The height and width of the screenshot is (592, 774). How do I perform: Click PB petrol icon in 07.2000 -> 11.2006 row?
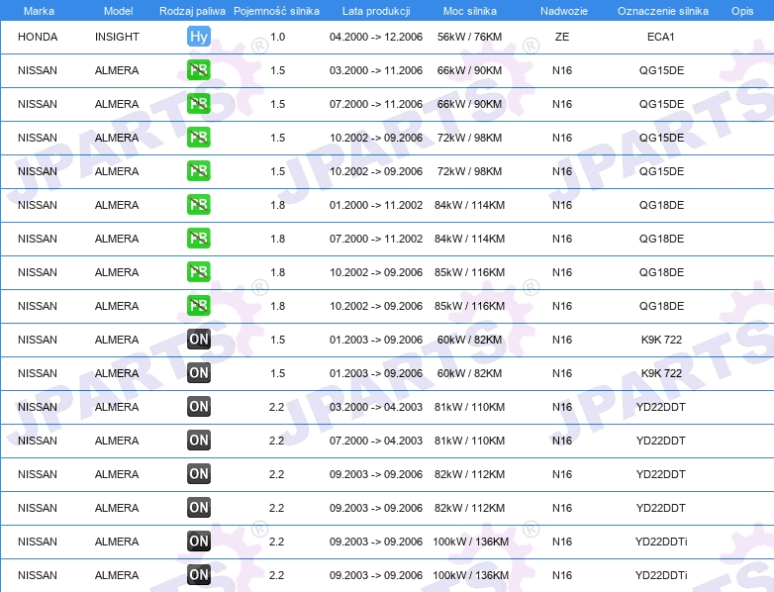198,104
